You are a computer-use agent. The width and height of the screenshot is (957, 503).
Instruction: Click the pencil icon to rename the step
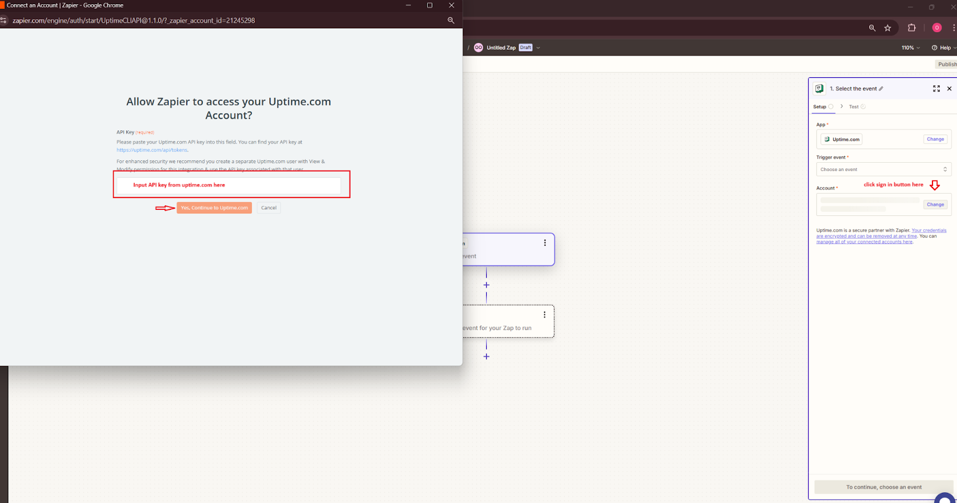point(881,89)
